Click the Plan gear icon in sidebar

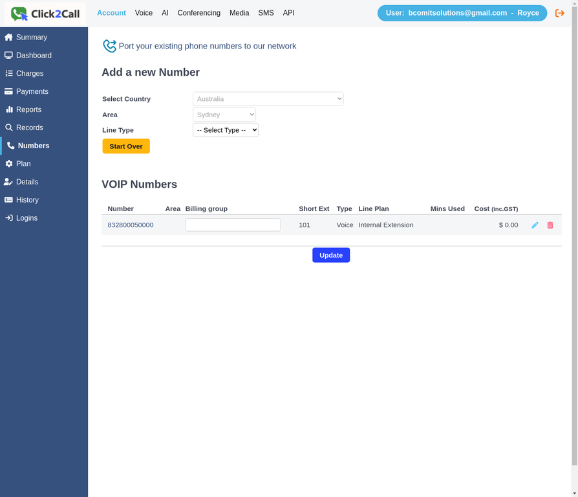(9, 164)
